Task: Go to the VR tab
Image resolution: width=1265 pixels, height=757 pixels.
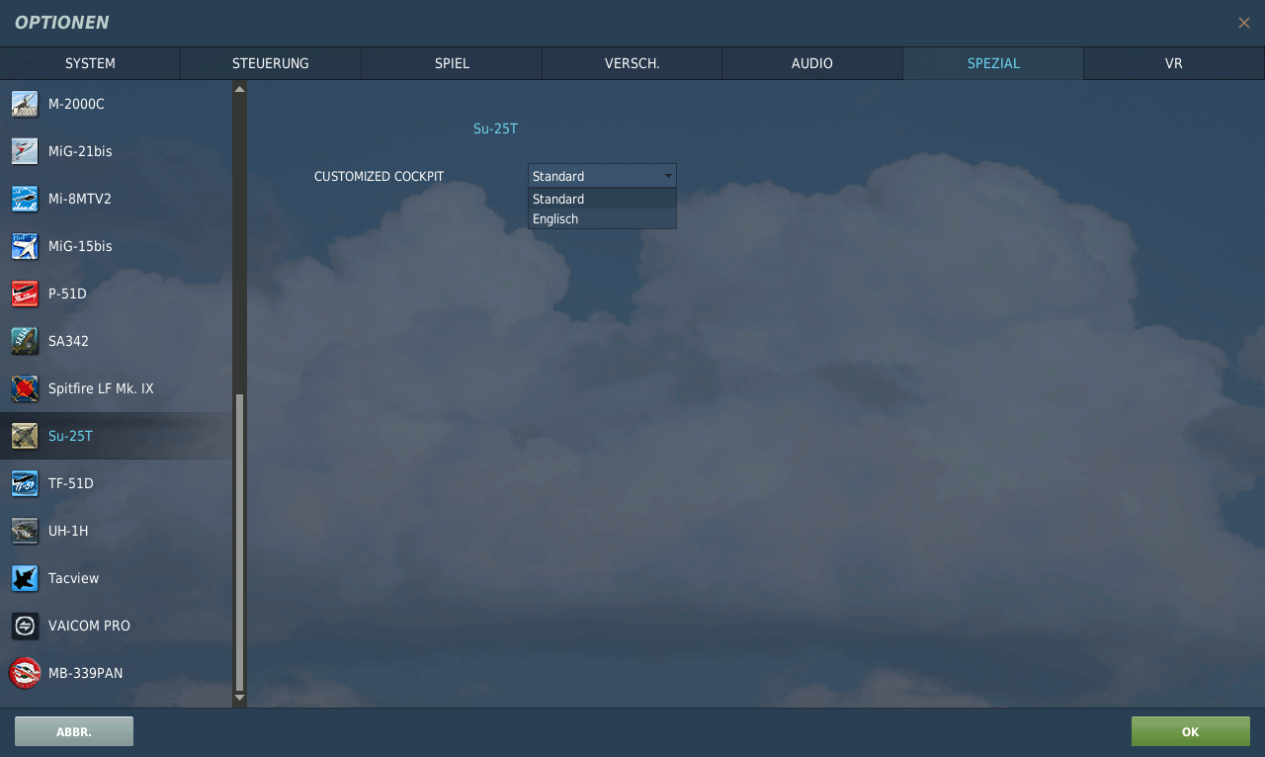Action: coord(1173,63)
